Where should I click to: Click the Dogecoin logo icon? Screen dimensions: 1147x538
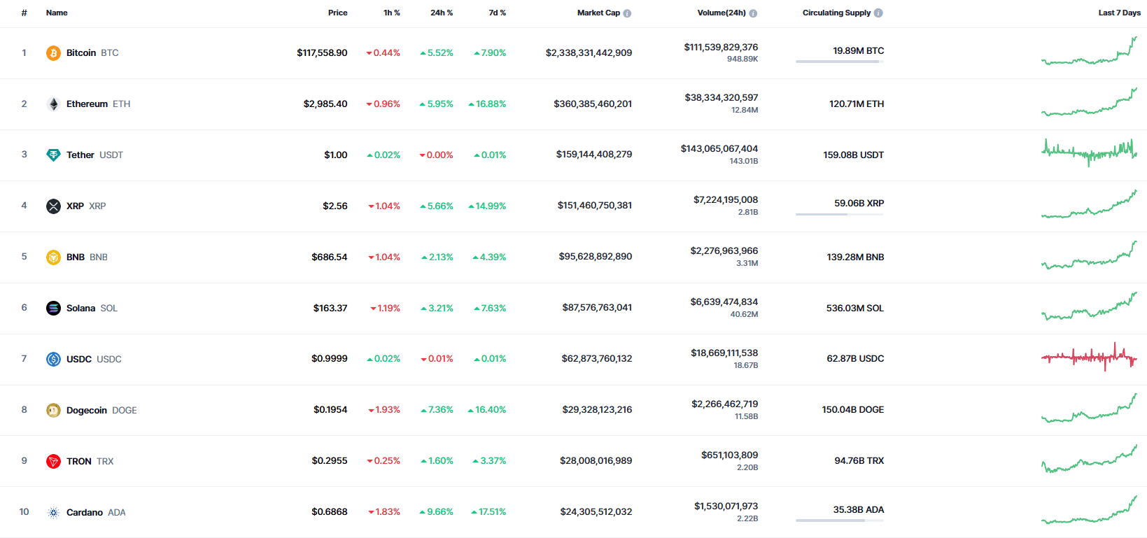point(53,411)
